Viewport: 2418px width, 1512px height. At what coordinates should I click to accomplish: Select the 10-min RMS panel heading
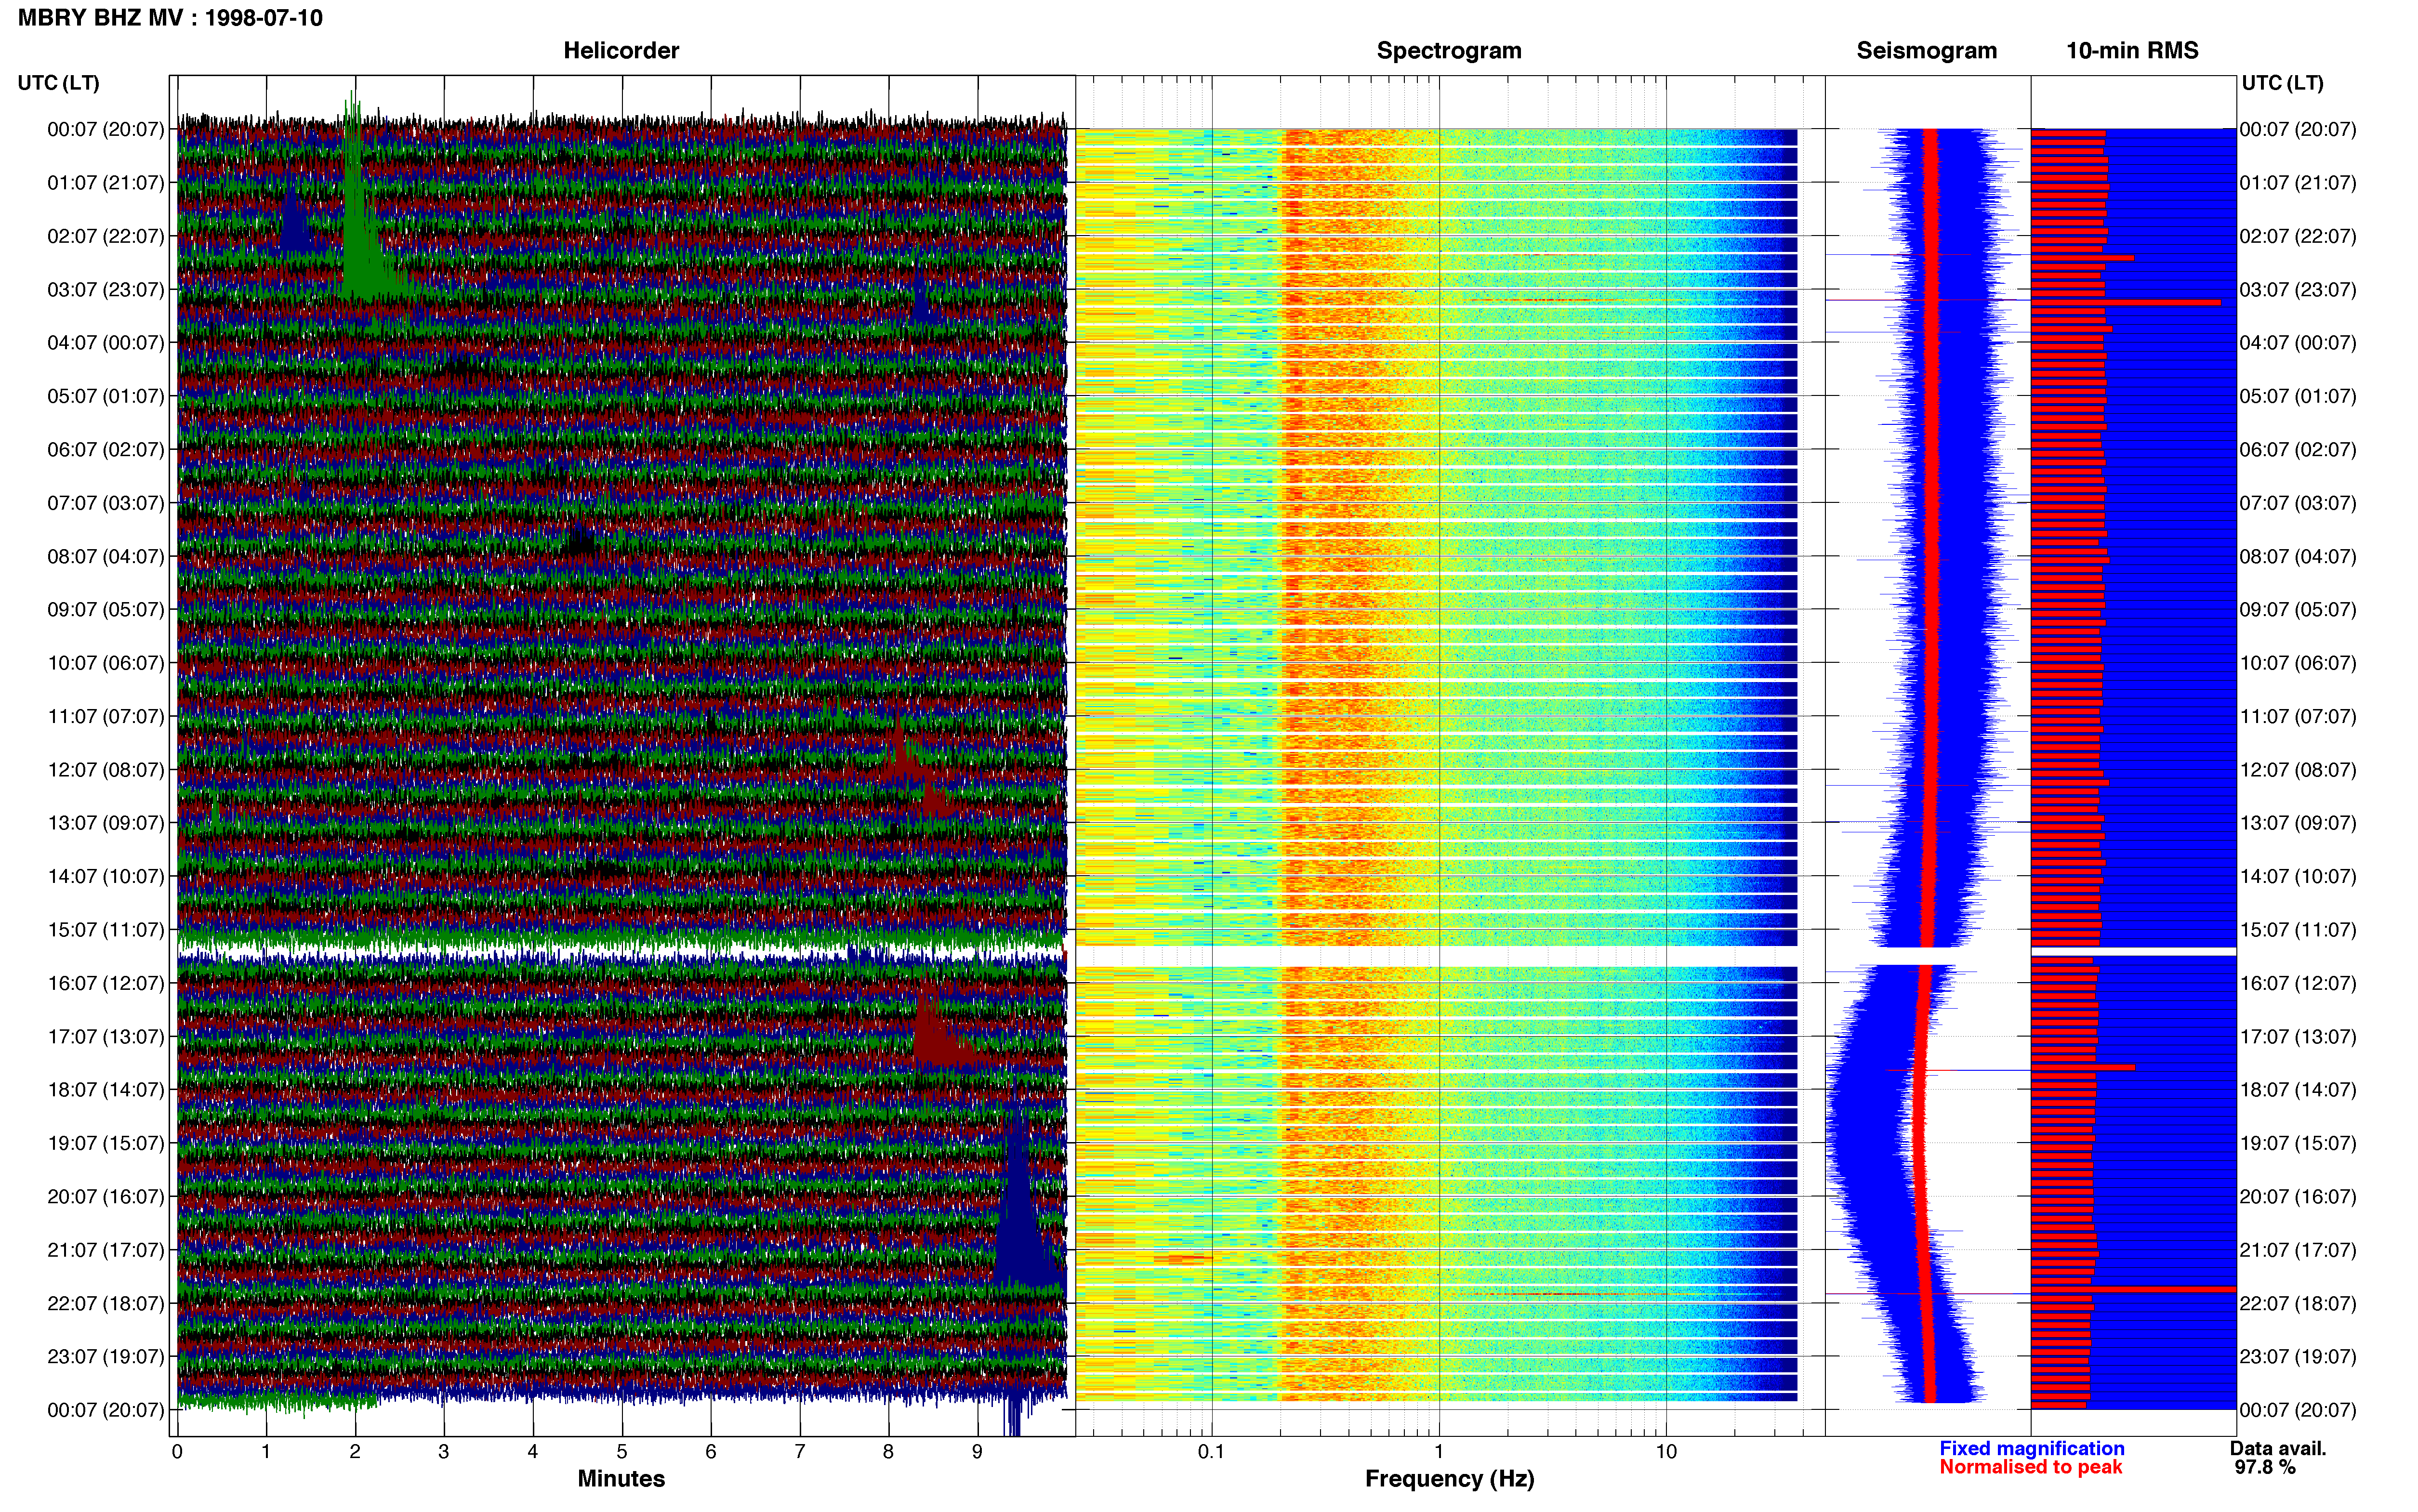2132,50
